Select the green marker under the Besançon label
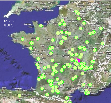 click(95, 50)
